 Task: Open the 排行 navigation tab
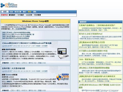(25, 12)
